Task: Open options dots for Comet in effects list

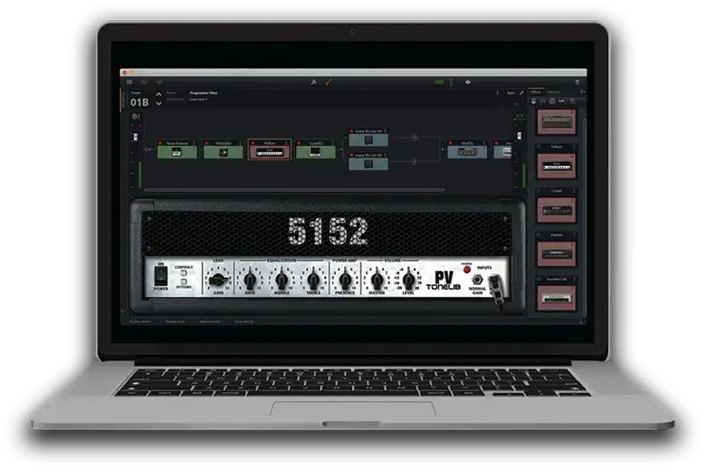Action: (x=575, y=191)
